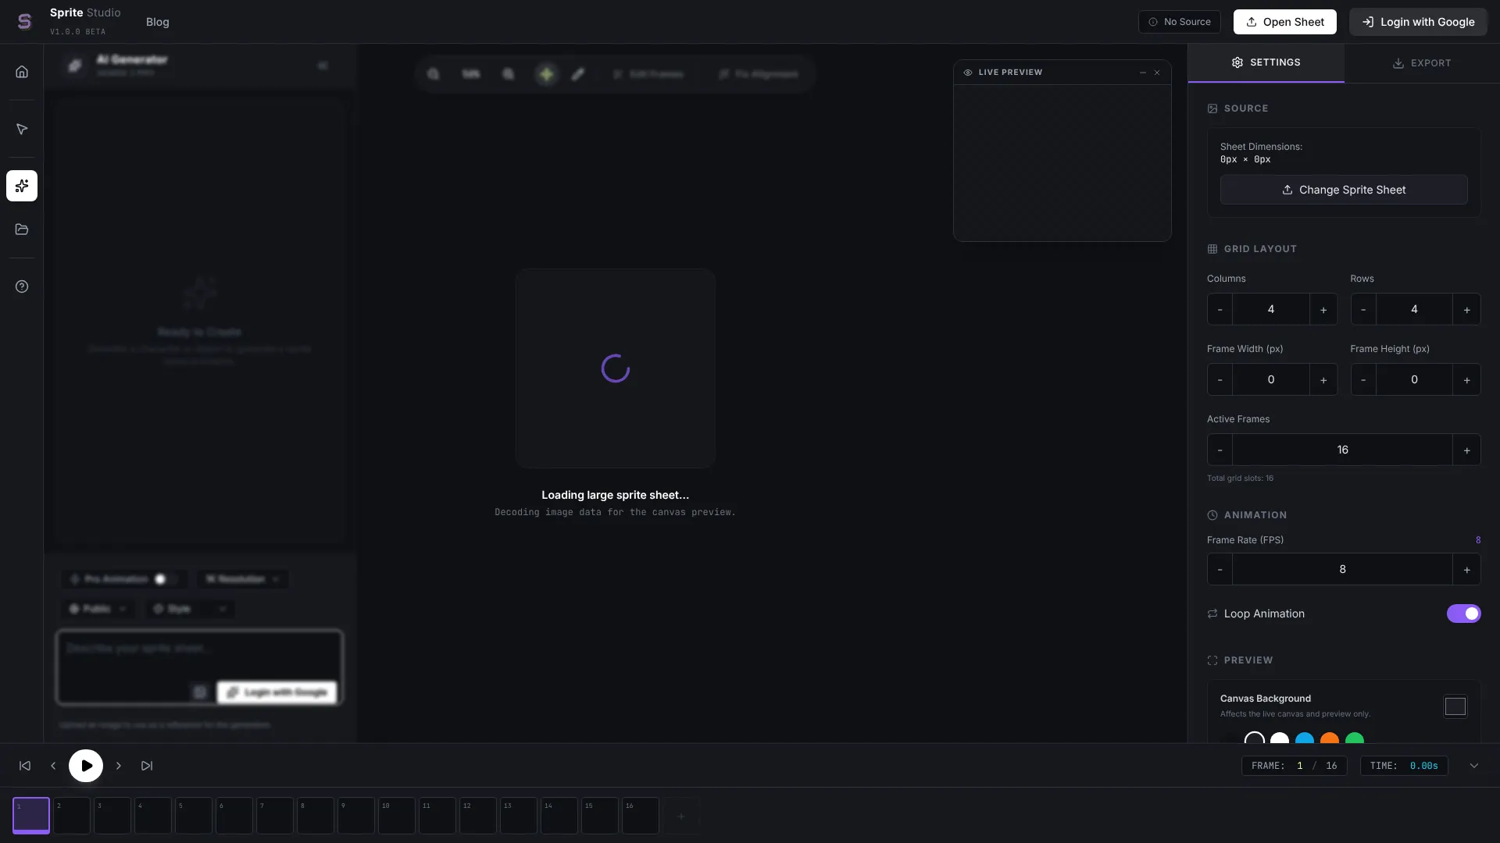
Task: Click Change Sprite Sheet button
Action: click(x=1344, y=190)
